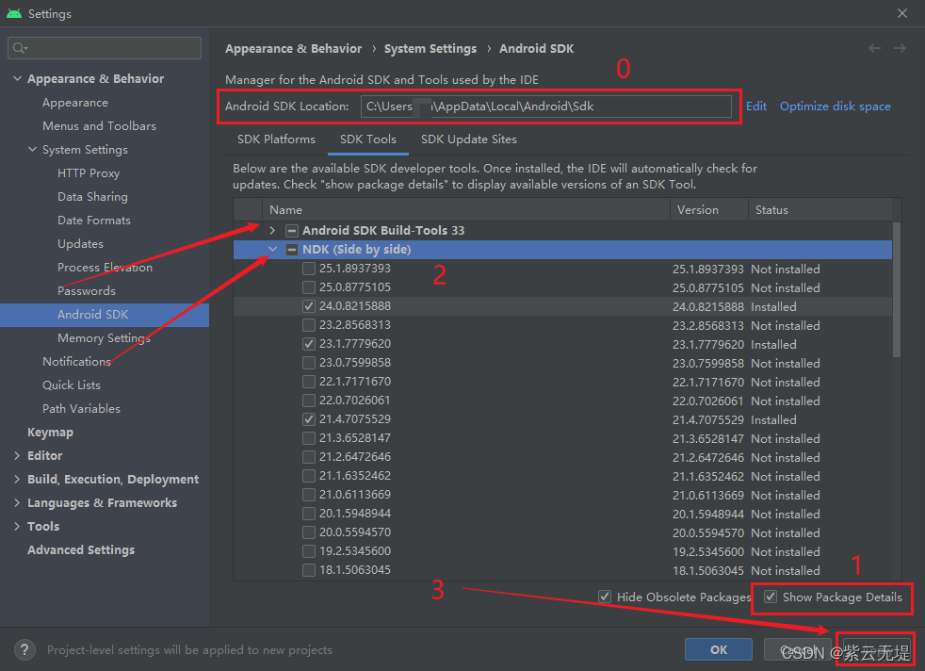
Task: Uncheck NDK version 21.4.7075529
Action: 309,419
